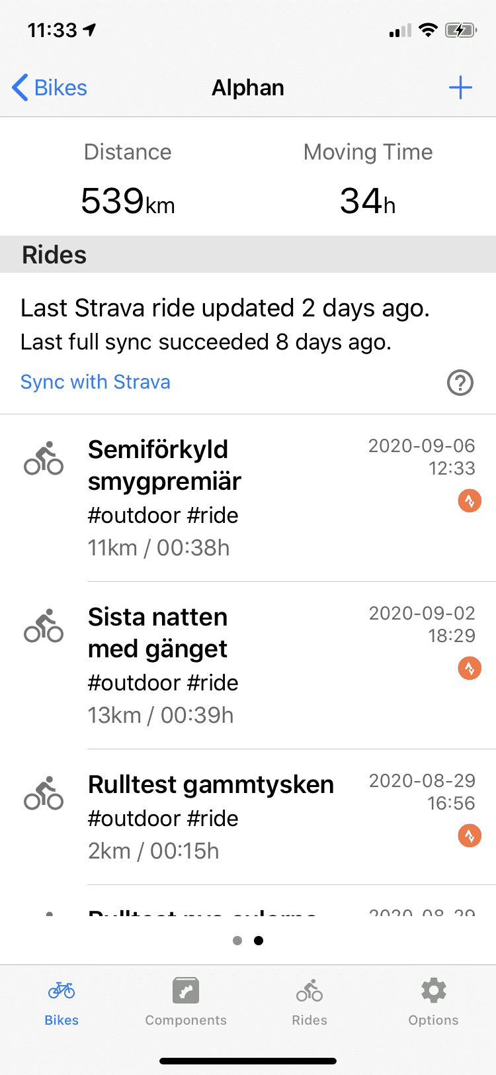Viewport: 496px width, 1075px height.
Task: Select the Bikes tab in bottom bar
Action: [62, 1001]
